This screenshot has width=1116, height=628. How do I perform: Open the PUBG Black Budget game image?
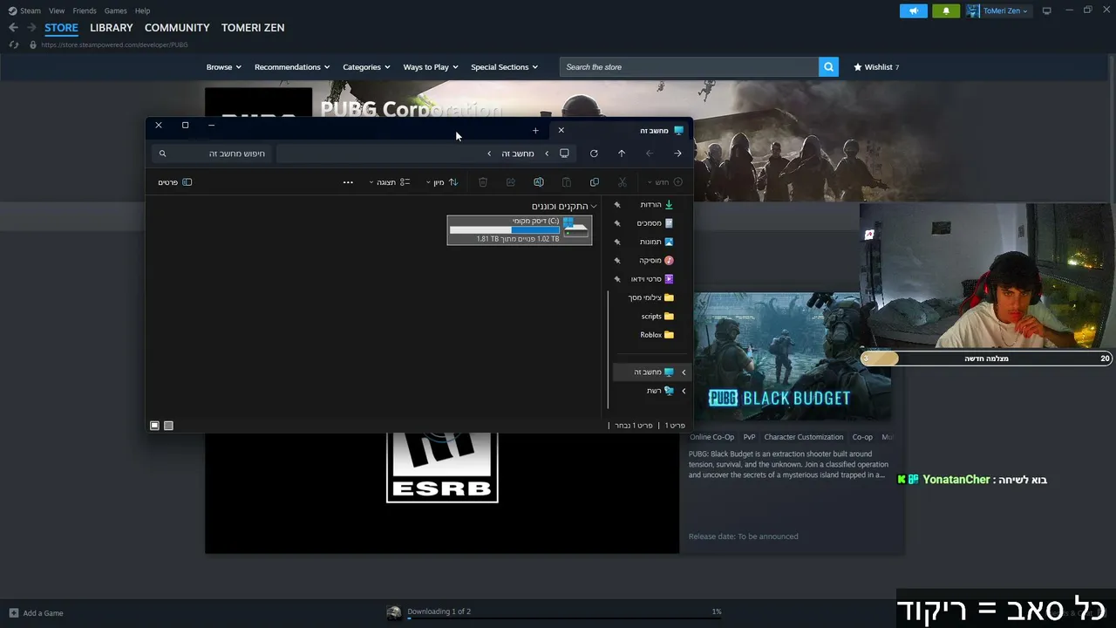[792, 356]
